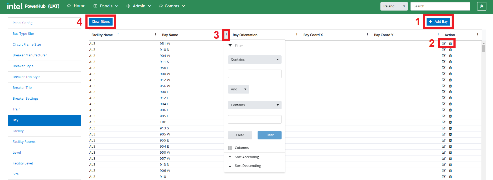Click the first filter value text field
Screen dimensions: 493x180
click(255, 74)
